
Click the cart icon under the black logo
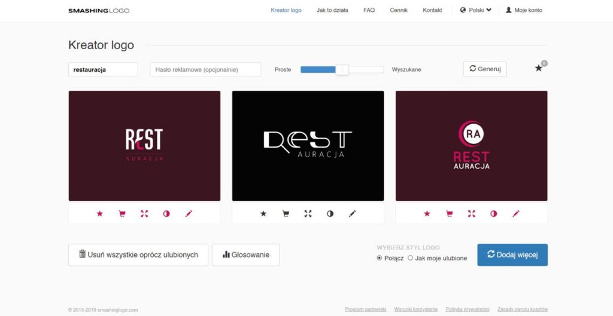pos(286,213)
